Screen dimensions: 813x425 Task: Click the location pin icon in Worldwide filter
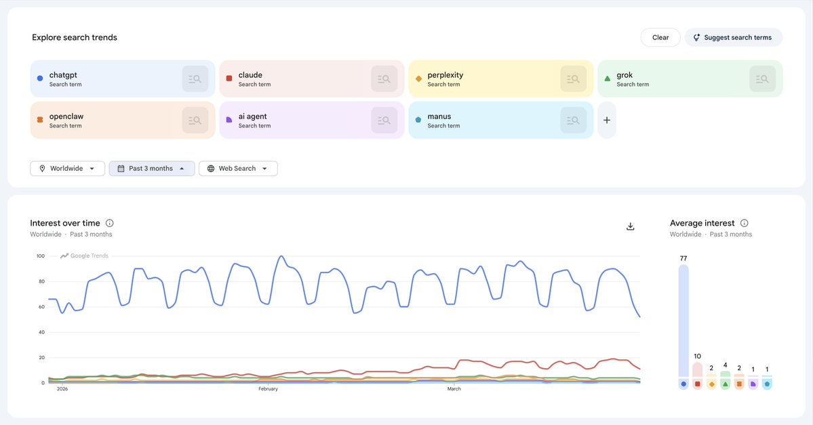[42, 169]
